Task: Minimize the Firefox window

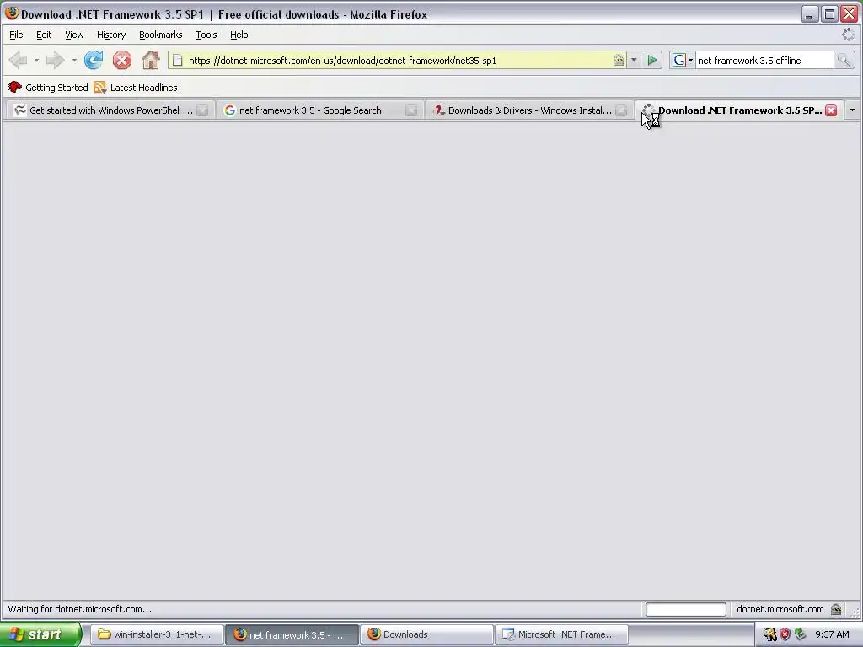Action: click(x=809, y=14)
